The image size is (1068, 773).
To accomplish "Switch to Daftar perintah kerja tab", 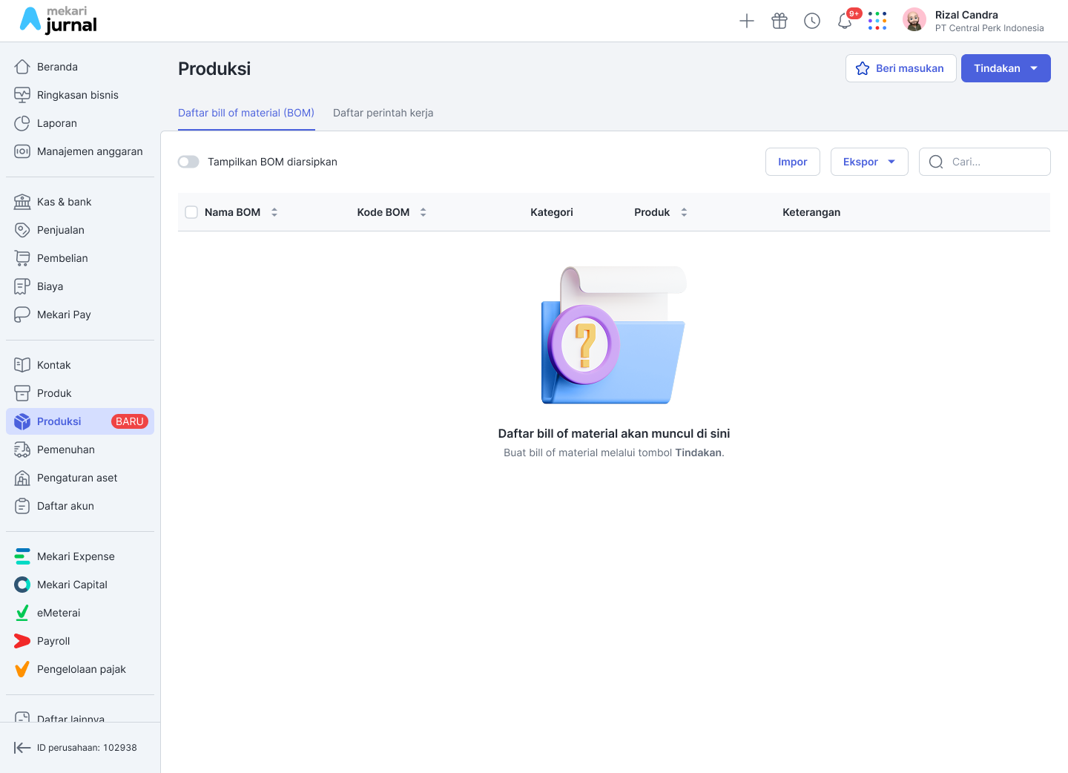I will click(383, 113).
